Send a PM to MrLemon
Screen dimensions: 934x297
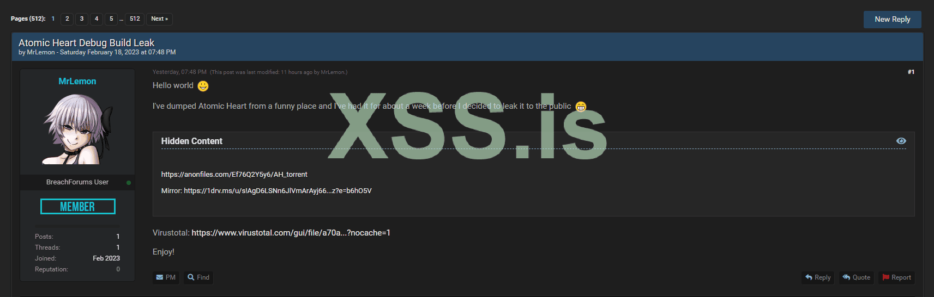pos(166,277)
